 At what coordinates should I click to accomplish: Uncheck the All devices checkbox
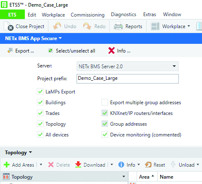(x=40, y=134)
